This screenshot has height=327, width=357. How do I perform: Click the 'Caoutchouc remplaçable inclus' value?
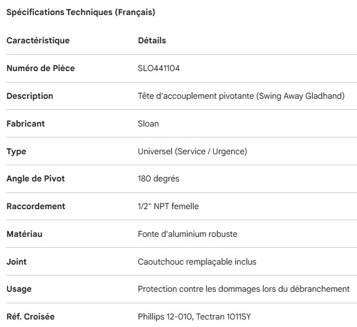pyautogui.click(x=197, y=262)
